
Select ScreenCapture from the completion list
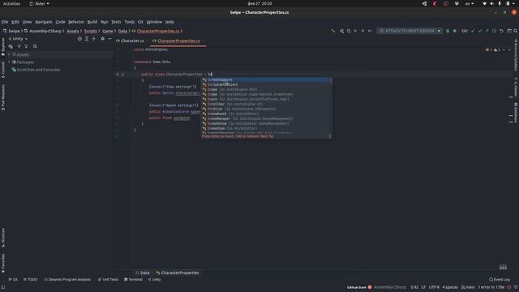click(x=267, y=79)
